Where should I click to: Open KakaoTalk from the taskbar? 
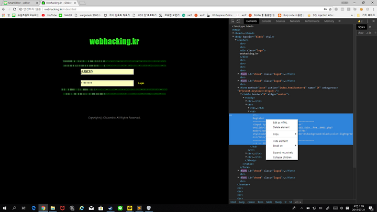[x=130, y=208]
